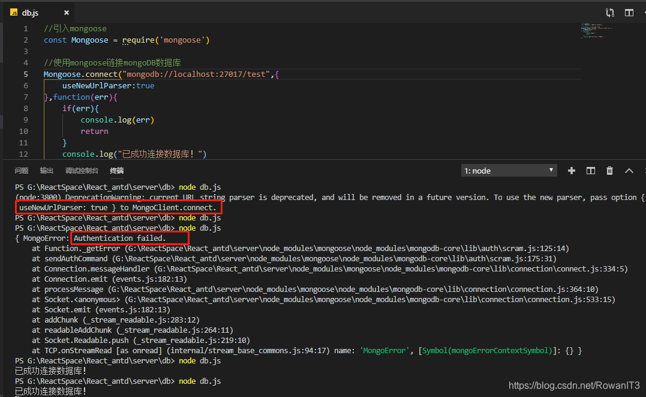
Task: Click the 'useNewUrlParser: true } to MongoClient.connect.' text
Action: point(118,208)
